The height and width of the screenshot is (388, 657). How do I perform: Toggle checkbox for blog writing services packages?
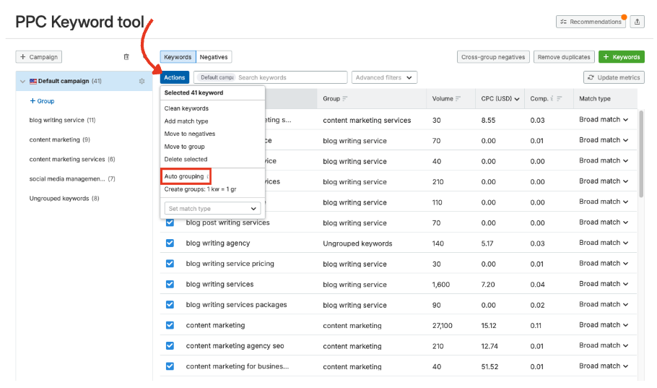(x=170, y=304)
